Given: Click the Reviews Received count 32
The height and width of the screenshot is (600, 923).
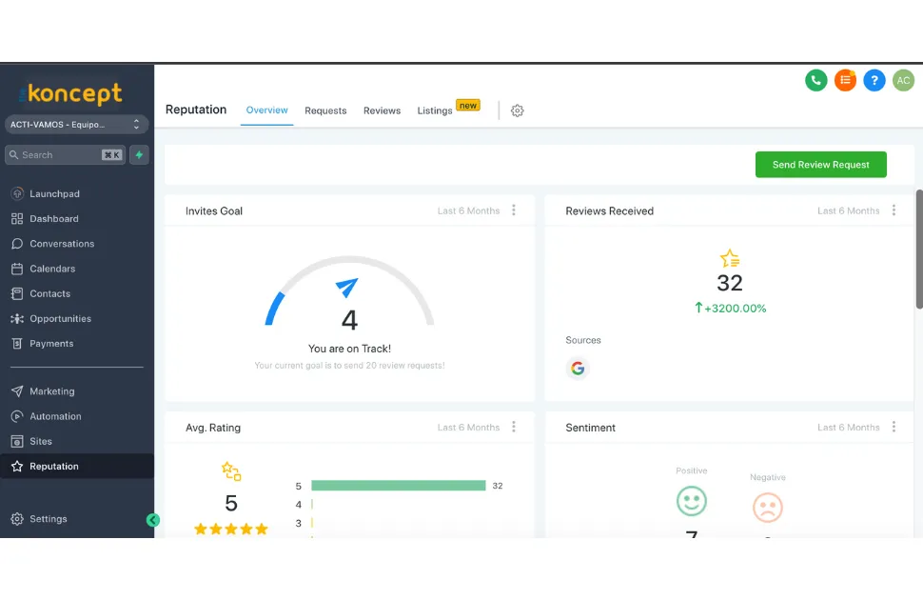Looking at the screenshot, I should pos(729,284).
